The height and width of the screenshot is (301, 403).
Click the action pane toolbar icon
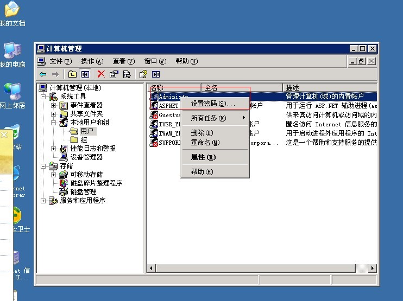156,74
